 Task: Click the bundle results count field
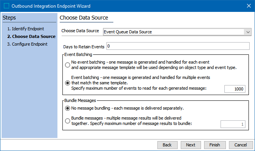(233, 124)
